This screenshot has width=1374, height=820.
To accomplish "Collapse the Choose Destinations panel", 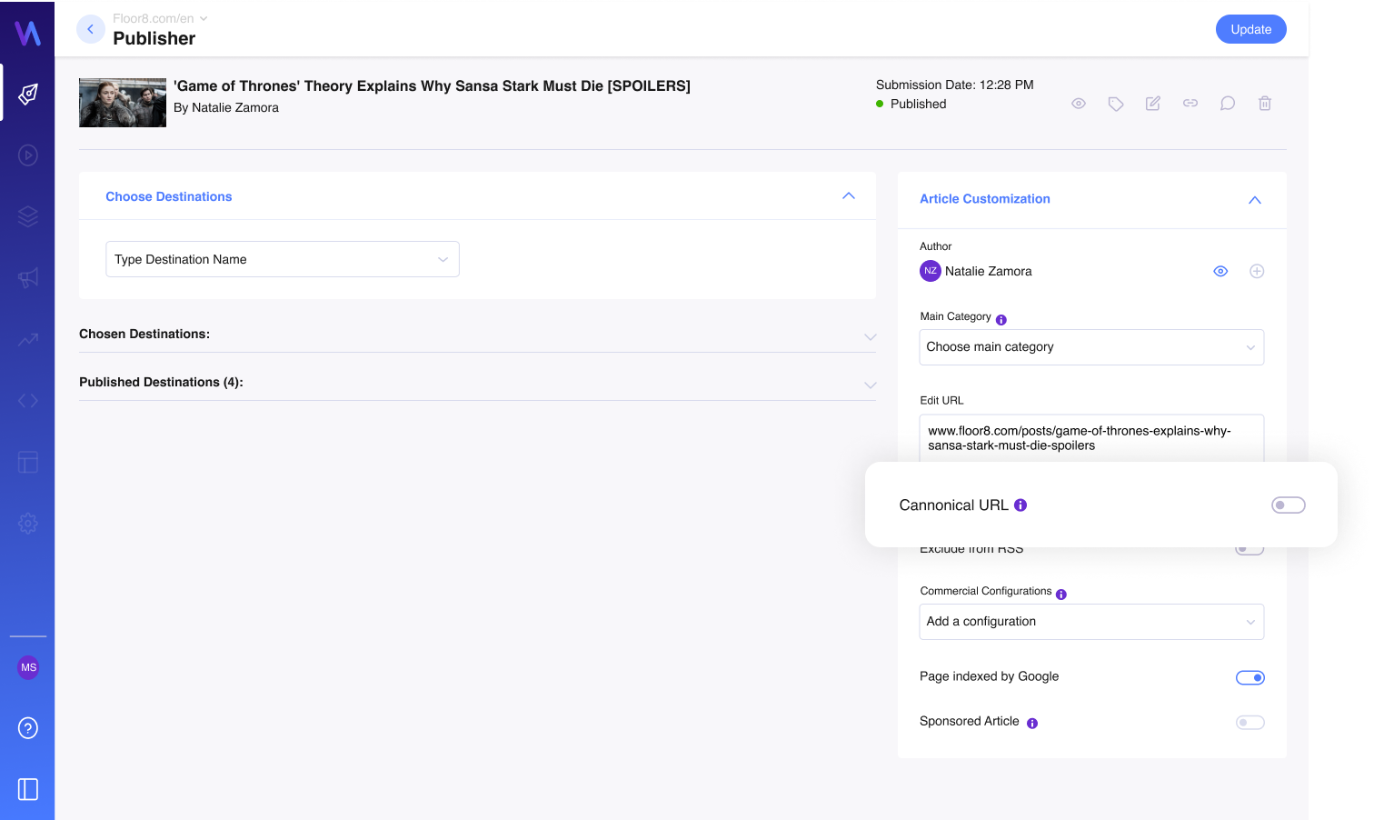I will click(849, 196).
